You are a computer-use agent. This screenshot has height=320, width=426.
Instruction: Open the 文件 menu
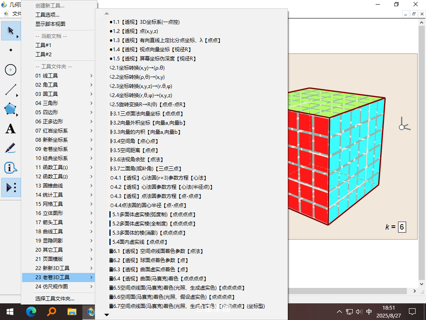[x=17, y=12]
